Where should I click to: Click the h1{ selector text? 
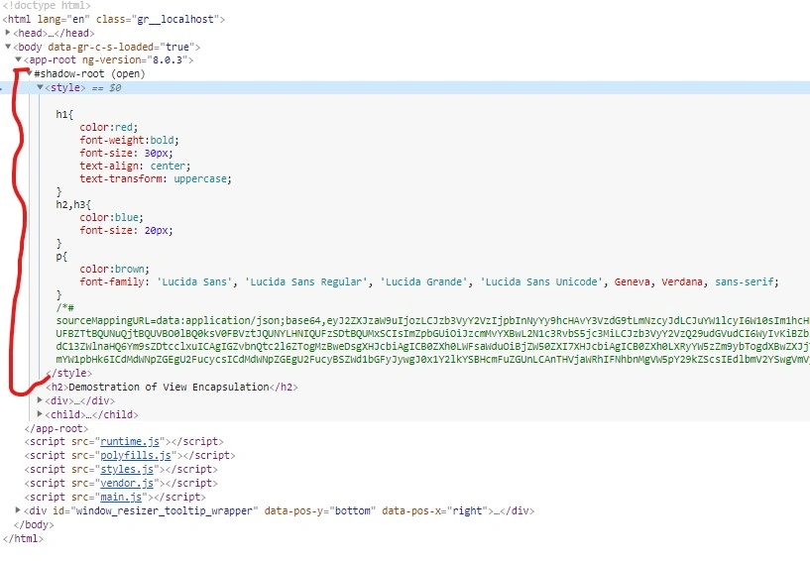pos(64,114)
